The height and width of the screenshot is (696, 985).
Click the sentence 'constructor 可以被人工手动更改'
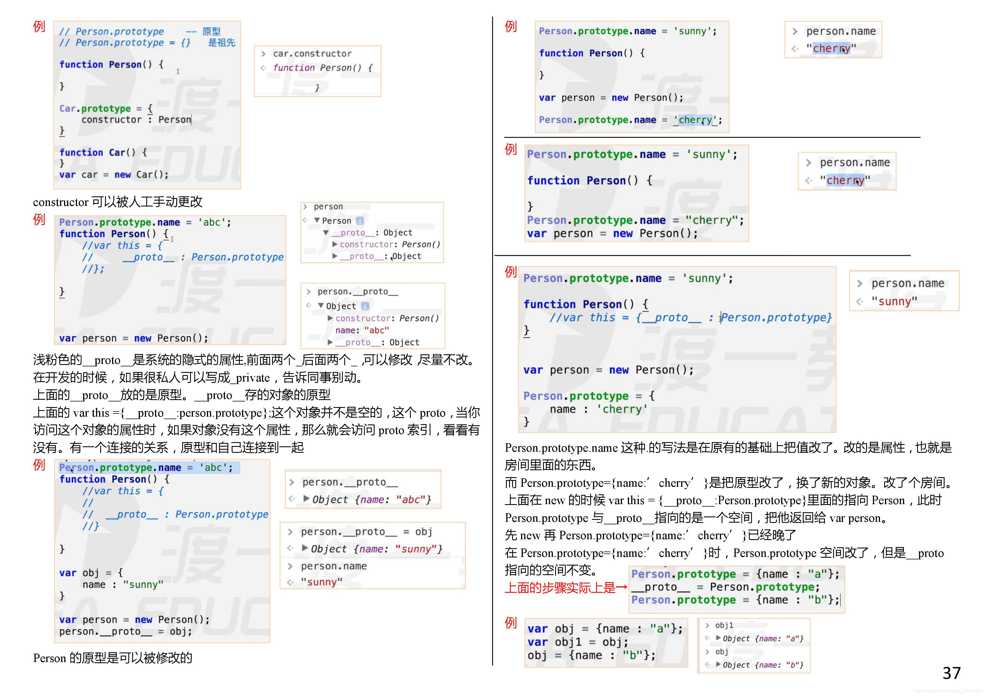point(118,202)
